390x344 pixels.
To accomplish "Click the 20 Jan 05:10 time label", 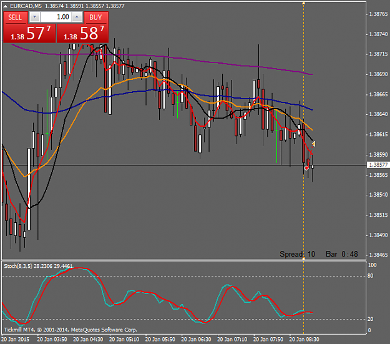I will [124, 339].
